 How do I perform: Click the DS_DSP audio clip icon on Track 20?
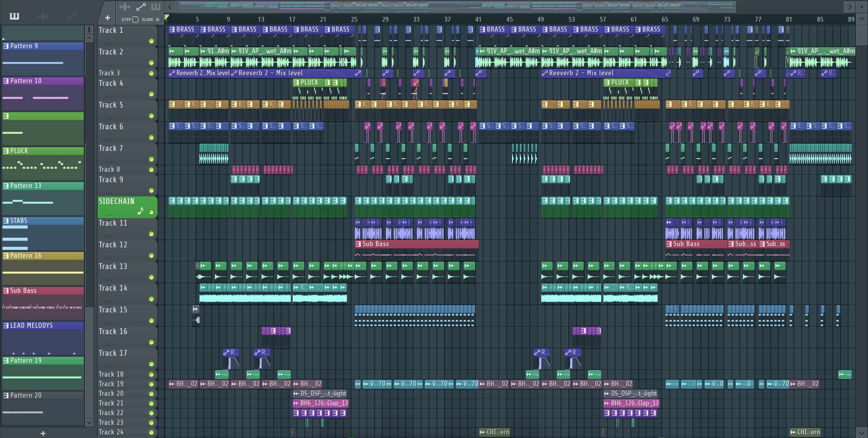point(296,393)
